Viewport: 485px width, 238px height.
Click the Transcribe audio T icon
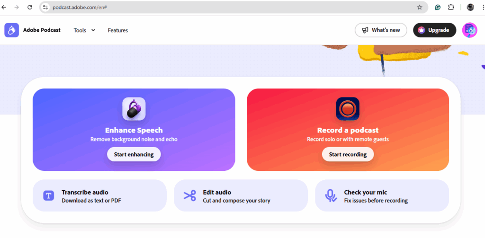49,195
